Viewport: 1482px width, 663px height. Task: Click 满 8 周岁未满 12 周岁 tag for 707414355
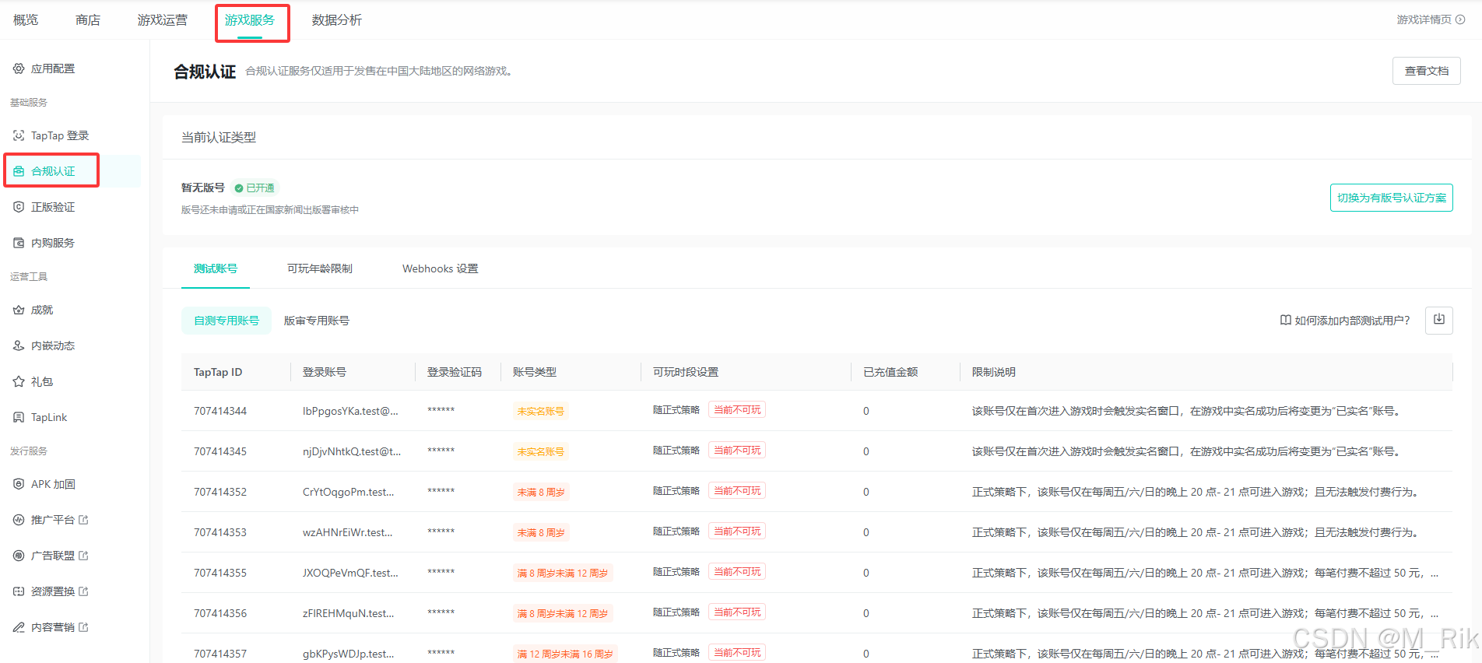pos(563,573)
